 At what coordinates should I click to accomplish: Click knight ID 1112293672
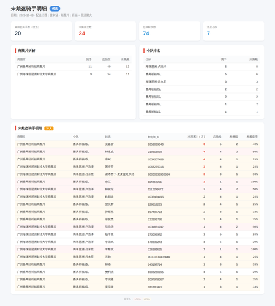156,190
